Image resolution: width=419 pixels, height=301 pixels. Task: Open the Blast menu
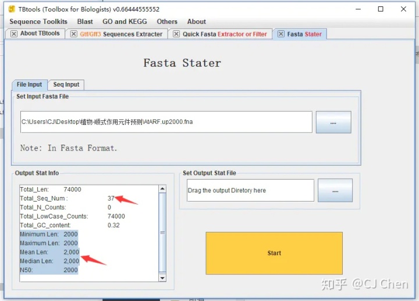85,21
